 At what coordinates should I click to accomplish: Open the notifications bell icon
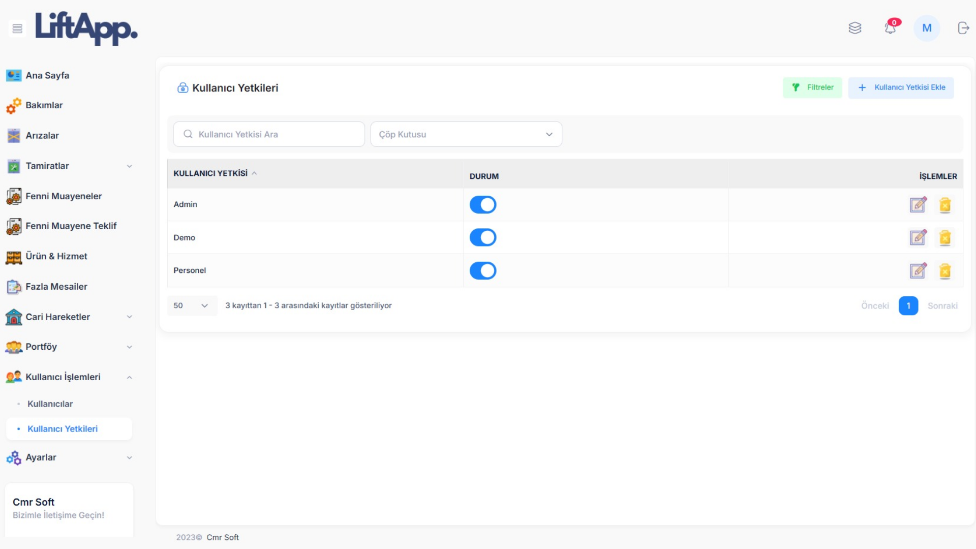click(x=890, y=28)
